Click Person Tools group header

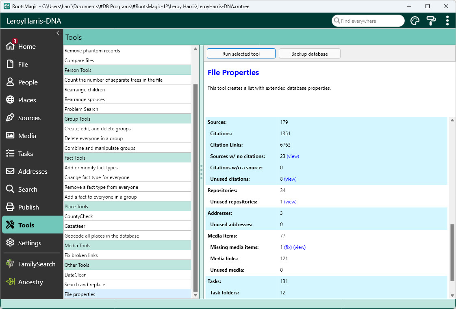tap(127, 70)
